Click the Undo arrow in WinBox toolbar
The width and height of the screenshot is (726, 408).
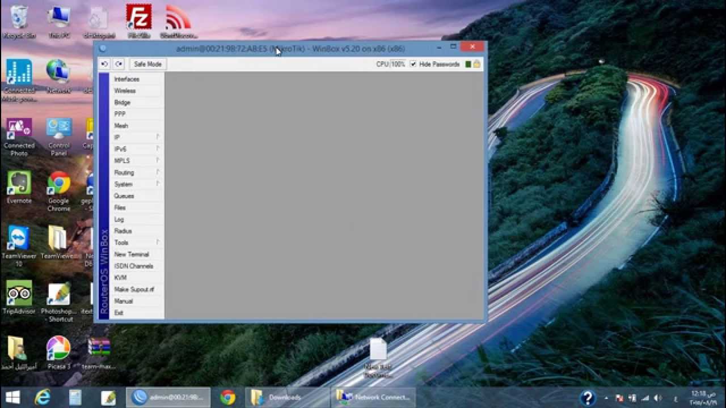coord(104,64)
